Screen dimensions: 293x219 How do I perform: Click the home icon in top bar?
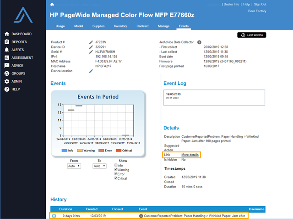[x=52, y=4]
